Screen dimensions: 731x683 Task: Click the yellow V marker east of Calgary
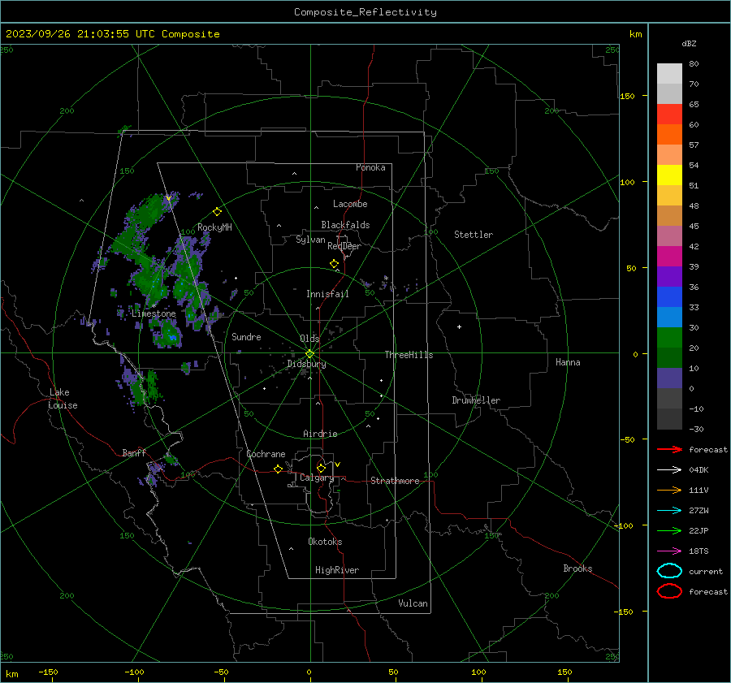point(338,465)
